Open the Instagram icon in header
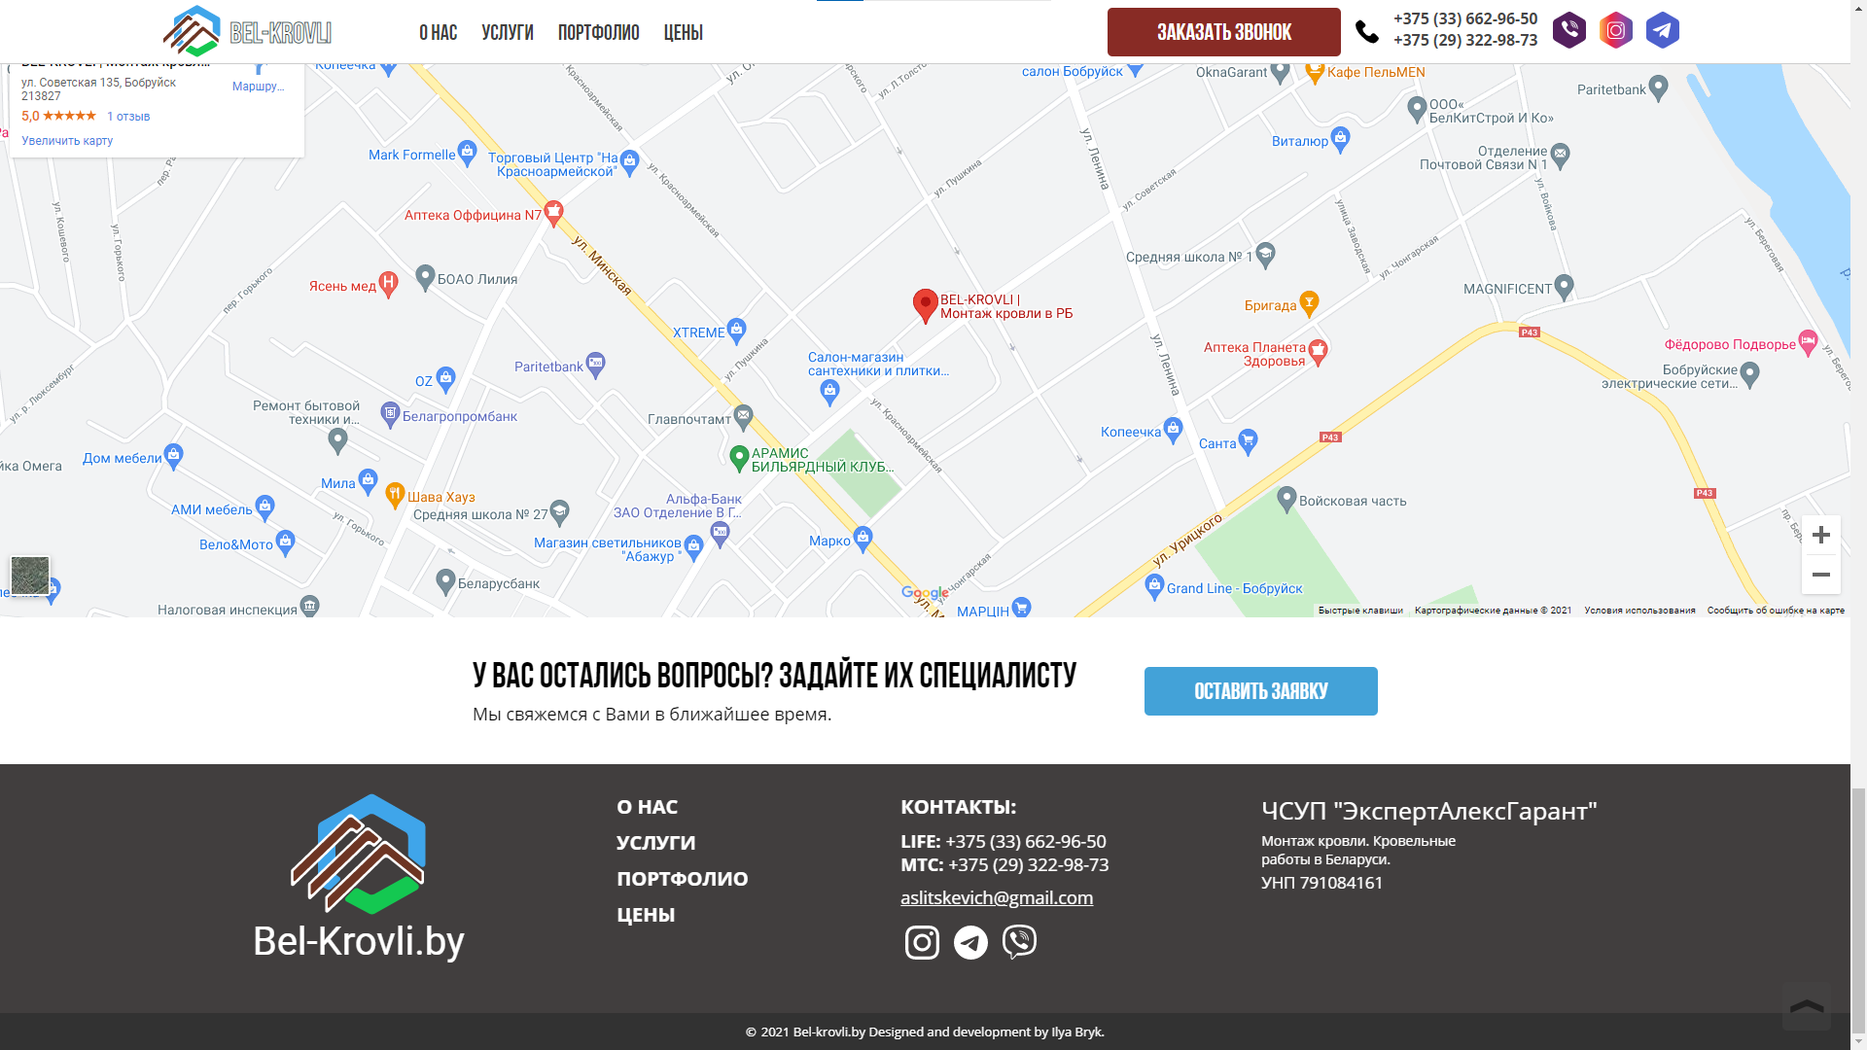Image resolution: width=1867 pixels, height=1050 pixels. click(1616, 31)
